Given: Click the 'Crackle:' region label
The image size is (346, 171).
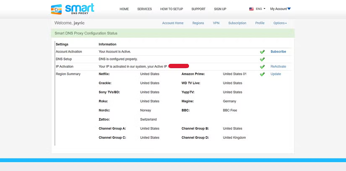Looking at the screenshot, I should [x=105, y=83].
